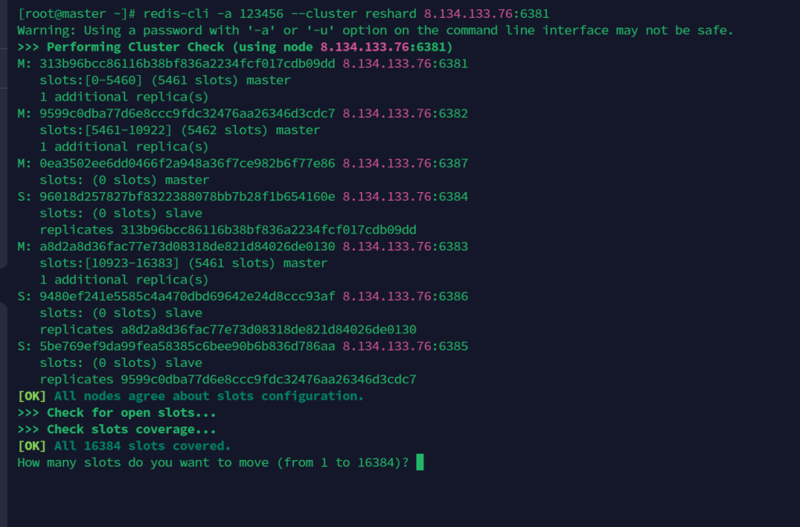Click the green cursor block after the slots prompt
This screenshot has width=800, height=527.
420,462
